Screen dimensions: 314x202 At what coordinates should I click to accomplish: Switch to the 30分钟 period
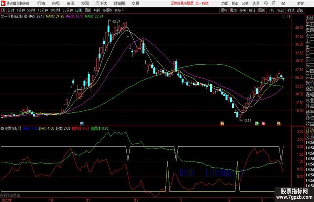(55, 10)
